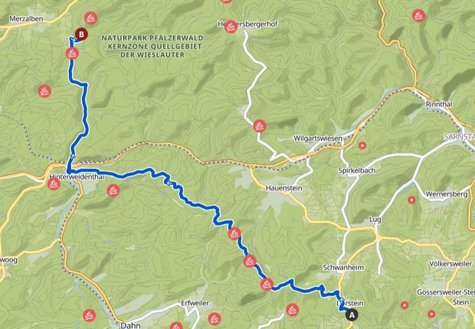Select the red dot marker near Wilgartswiesen
This screenshot has height=329, width=475.
(362, 145)
